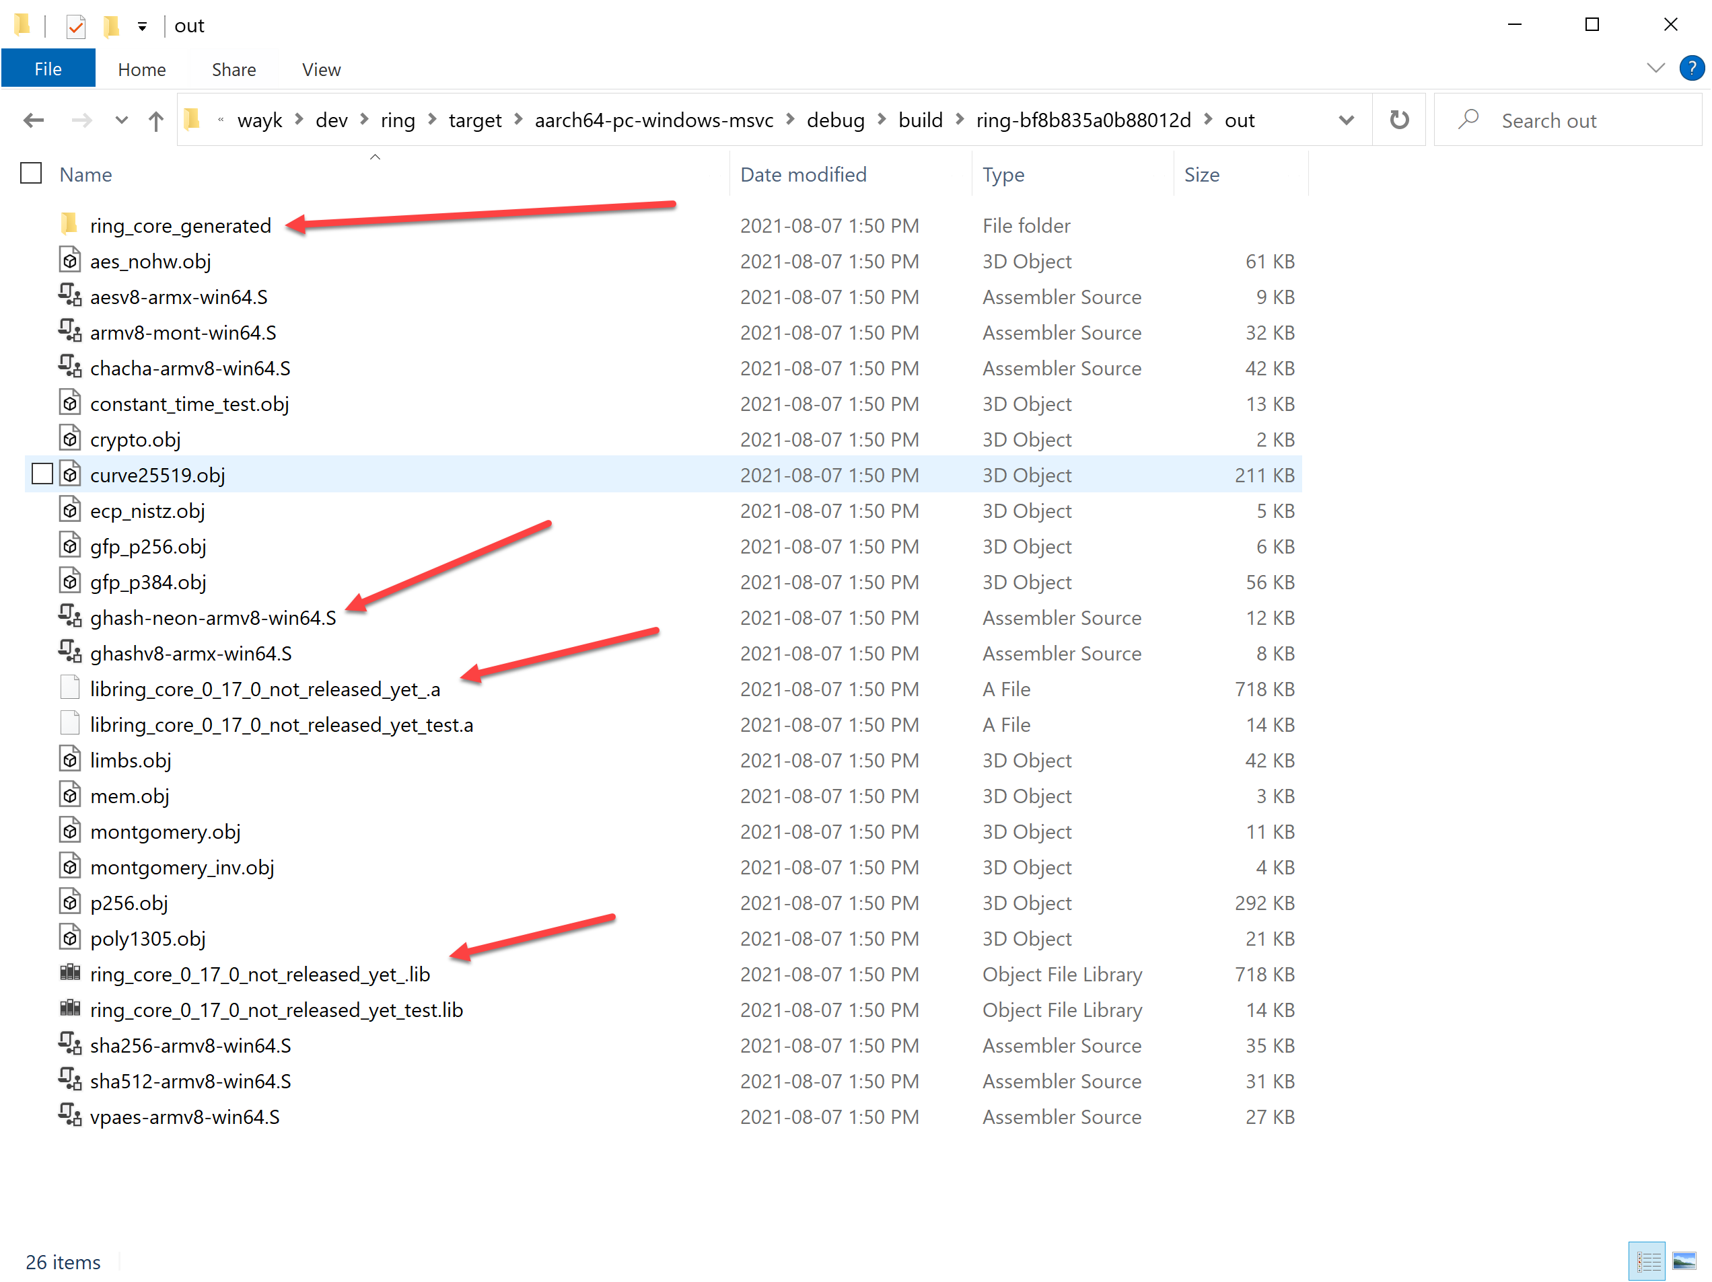Refresh the folder contents
Image resolution: width=1712 pixels, height=1282 pixels.
pos(1398,119)
